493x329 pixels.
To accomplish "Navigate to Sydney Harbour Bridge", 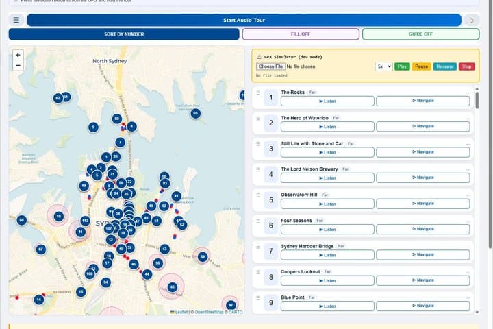I will point(423,255).
